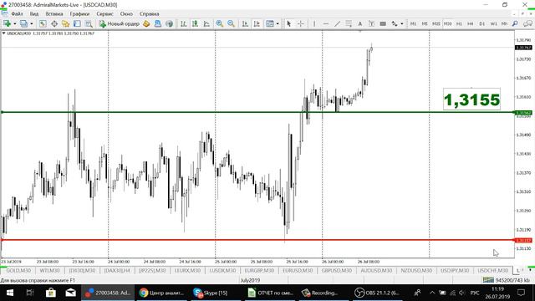The image size is (535, 301).
Task: Toggle the Terminal panel icon
Action: pos(77,23)
